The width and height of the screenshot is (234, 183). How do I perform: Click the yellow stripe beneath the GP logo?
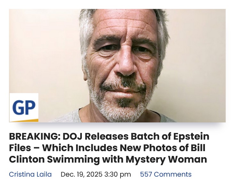point(25,121)
